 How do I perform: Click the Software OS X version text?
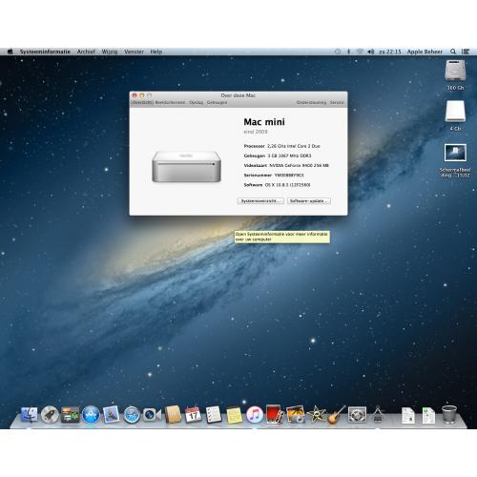(277, 185)
